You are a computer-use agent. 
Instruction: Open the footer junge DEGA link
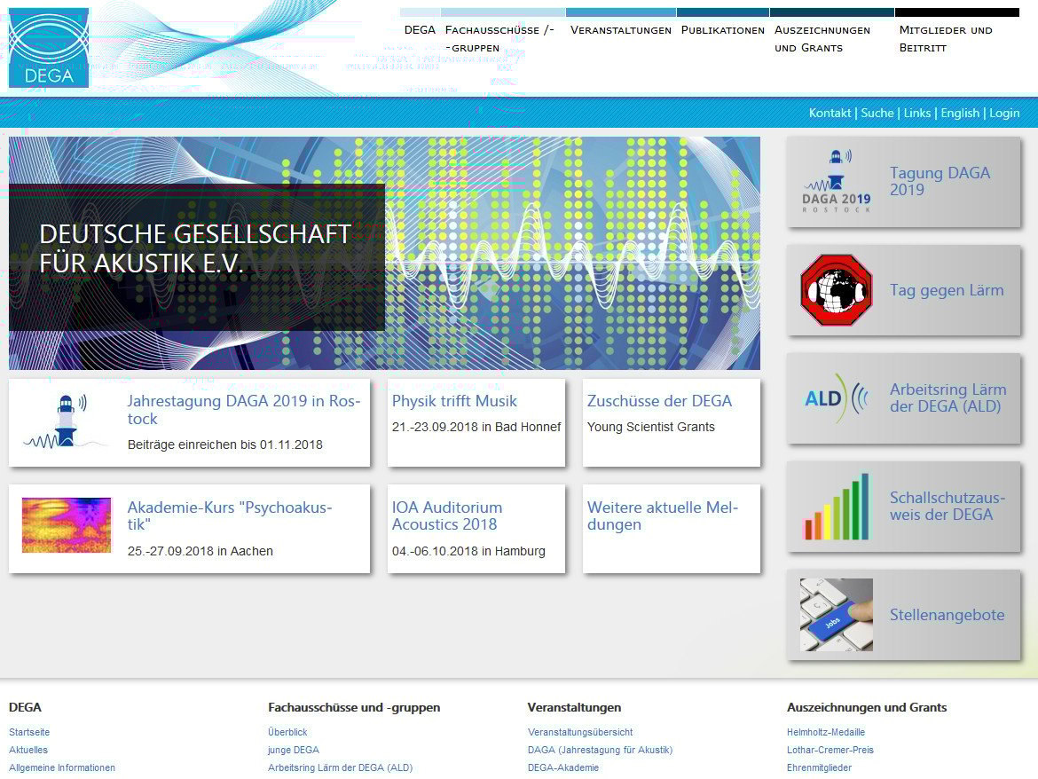coord(294,750)
